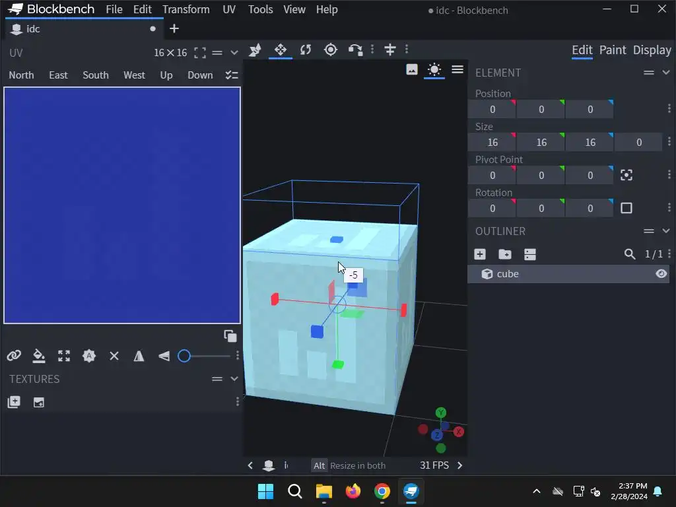Click the copy UV icon below the editor
The image size is (676, 507).
pyautogui.click(x=230, y=336)
